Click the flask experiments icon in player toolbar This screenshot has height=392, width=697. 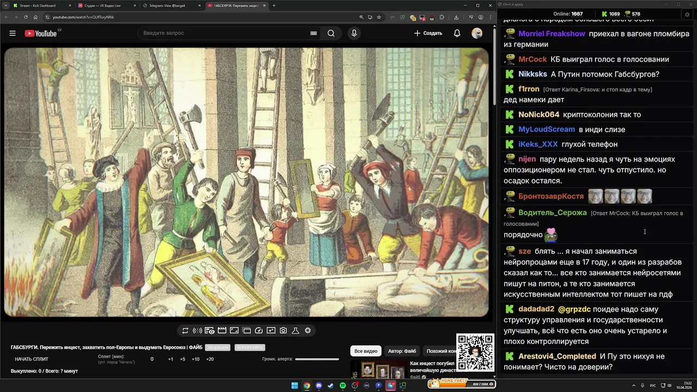pos(296,330)
